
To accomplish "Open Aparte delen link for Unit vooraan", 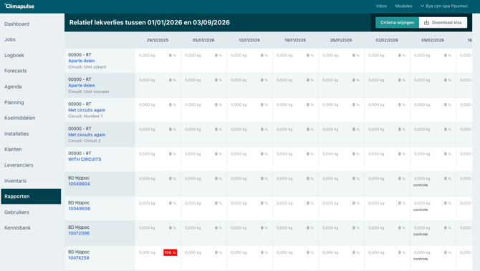I will [x=82, y=86].
